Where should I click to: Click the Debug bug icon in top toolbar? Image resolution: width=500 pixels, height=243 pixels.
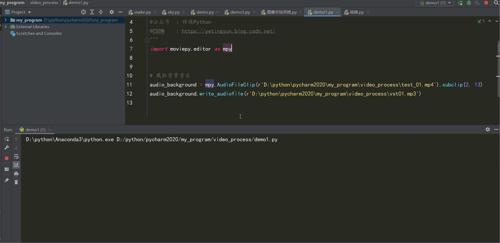point(469,3)
